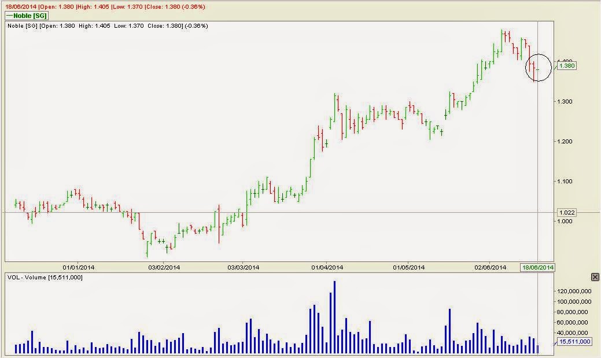
Task: Click the tallest blue volume bar
Action: tap(334, 317)
